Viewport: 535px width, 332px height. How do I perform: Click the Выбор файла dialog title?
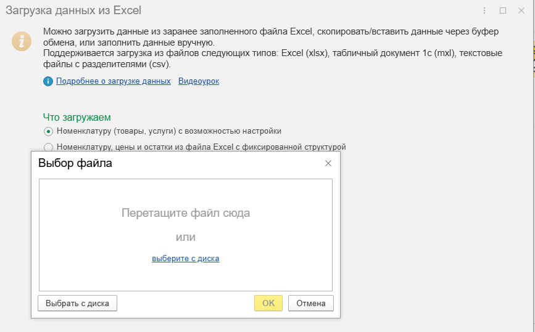(75, 163)
